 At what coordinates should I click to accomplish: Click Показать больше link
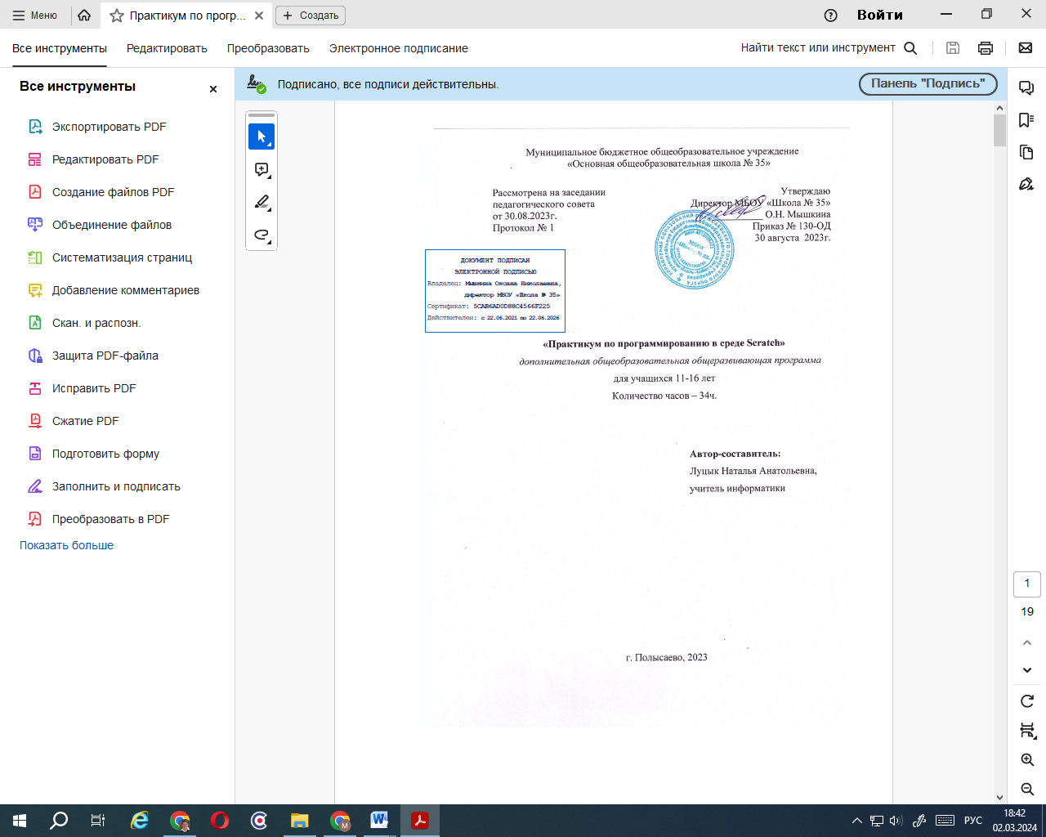coord(67,545)
